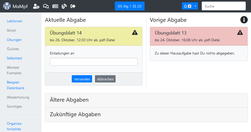Open the news newspaper icon

click(55, 6)
